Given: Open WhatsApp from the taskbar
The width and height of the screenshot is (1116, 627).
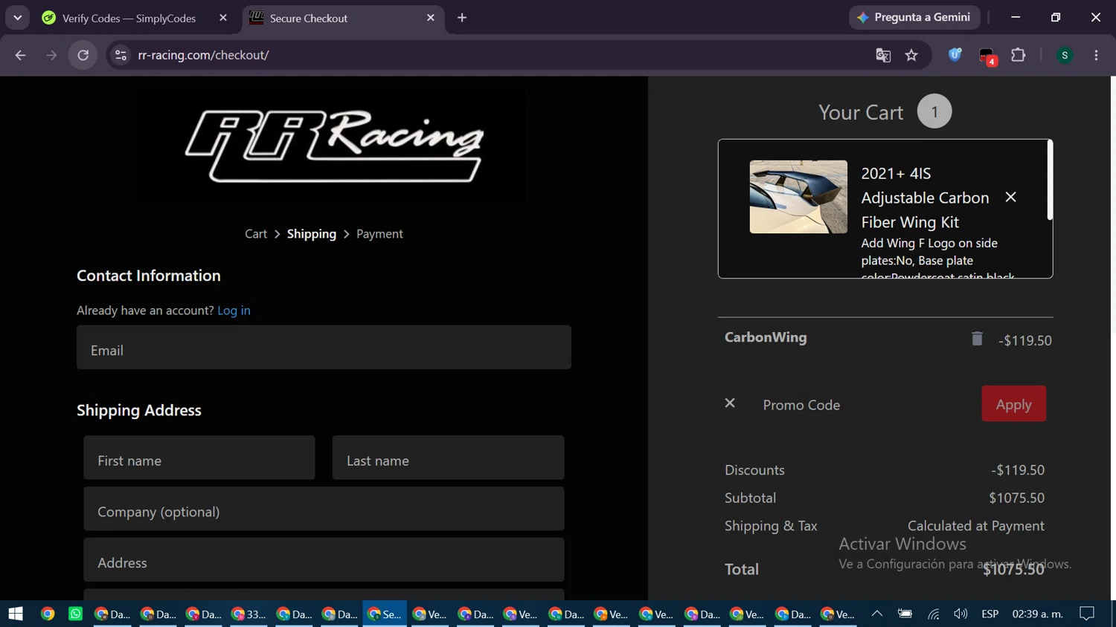Looking at the screenshot, I should click(x=75, y=614).
